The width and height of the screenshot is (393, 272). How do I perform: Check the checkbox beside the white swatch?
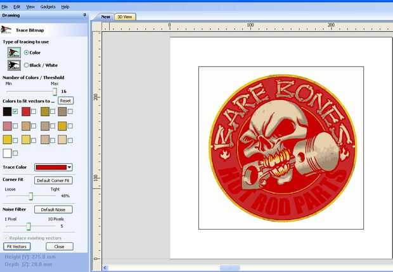15,153
